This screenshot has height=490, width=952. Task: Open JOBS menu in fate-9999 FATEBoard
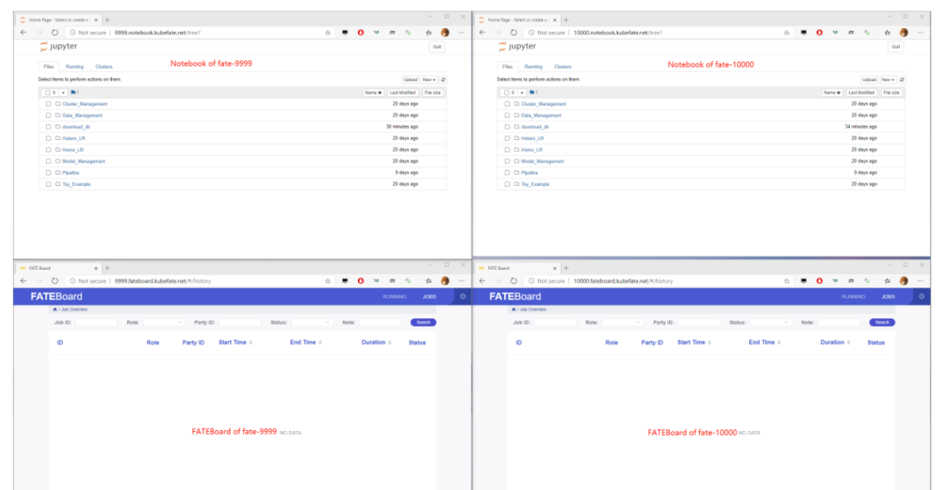(x=429, y=297)
